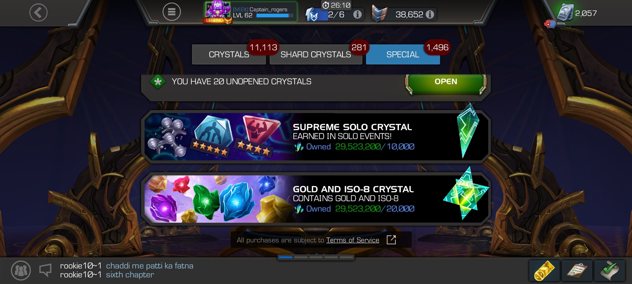This screenshot has height=284, width=632.
Task: Open the chat speech bubble icon
Action: coord(45,271)
